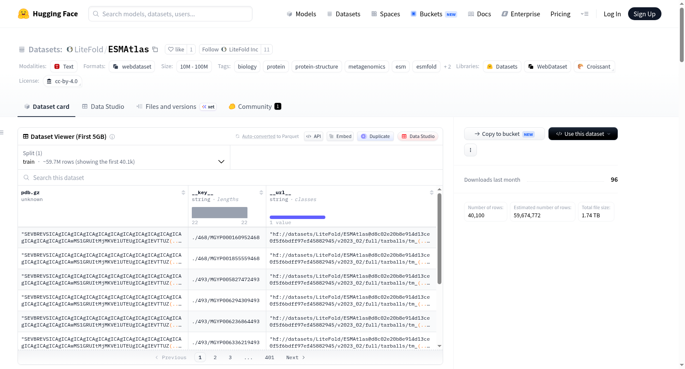The height and width of the screenshot is (369, 685).
Task: Open Spaces in top navigation
Action: click(x=385, y=14)
